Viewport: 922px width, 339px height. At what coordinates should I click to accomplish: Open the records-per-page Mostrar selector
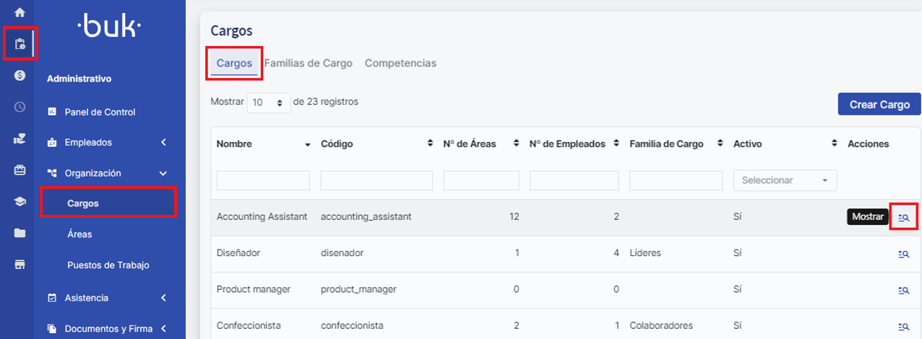click(268, 103)
